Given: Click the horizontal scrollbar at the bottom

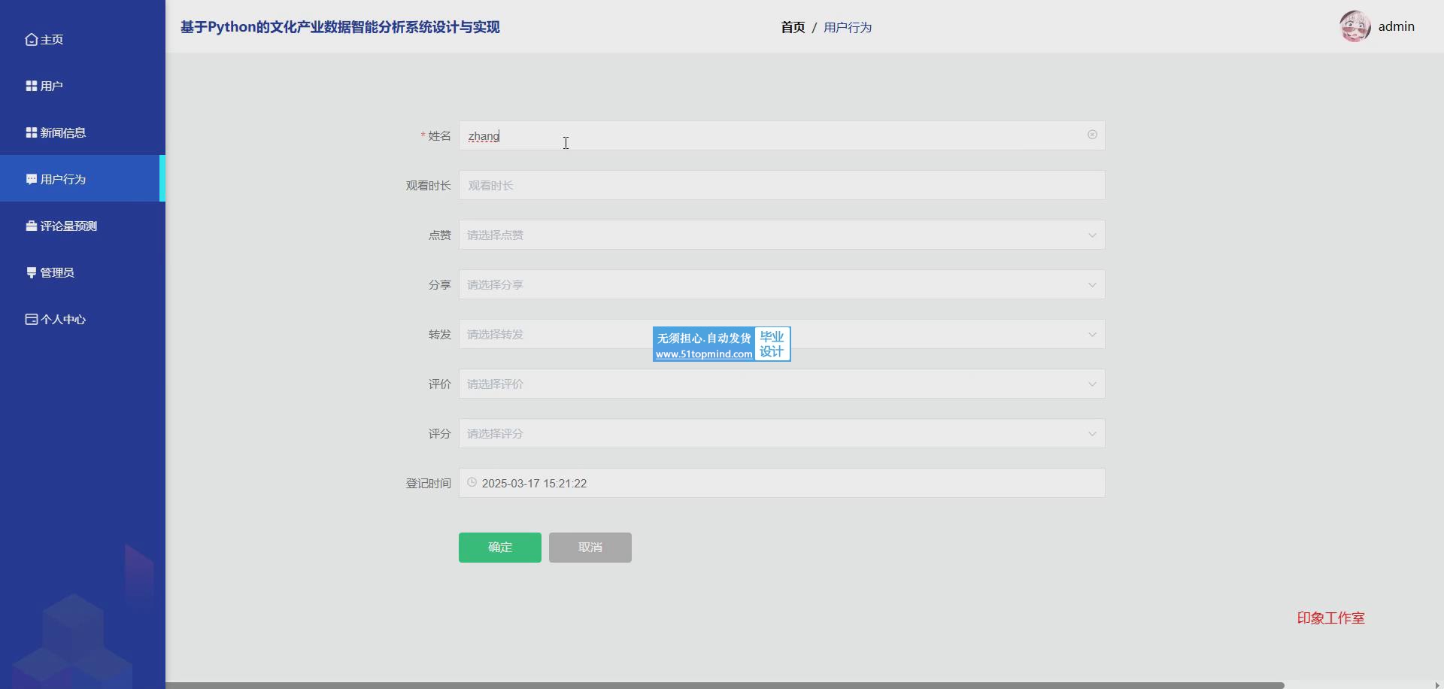Looking at the screenshot, I should click(724, 685).
